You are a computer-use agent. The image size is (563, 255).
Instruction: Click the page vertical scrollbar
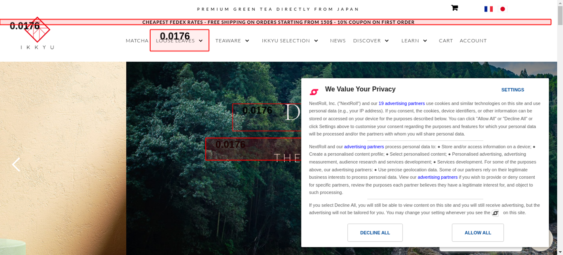pos(560,128)
